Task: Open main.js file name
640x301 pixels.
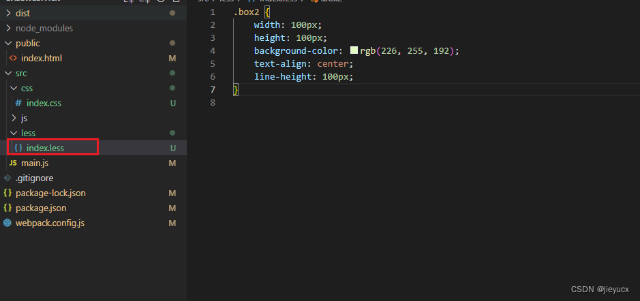Action: (x=35, y=163)
